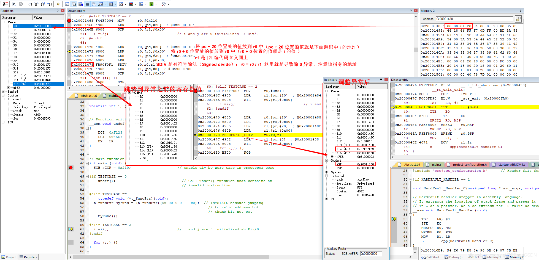Click the Trace Windows toolbar icon

141,4
